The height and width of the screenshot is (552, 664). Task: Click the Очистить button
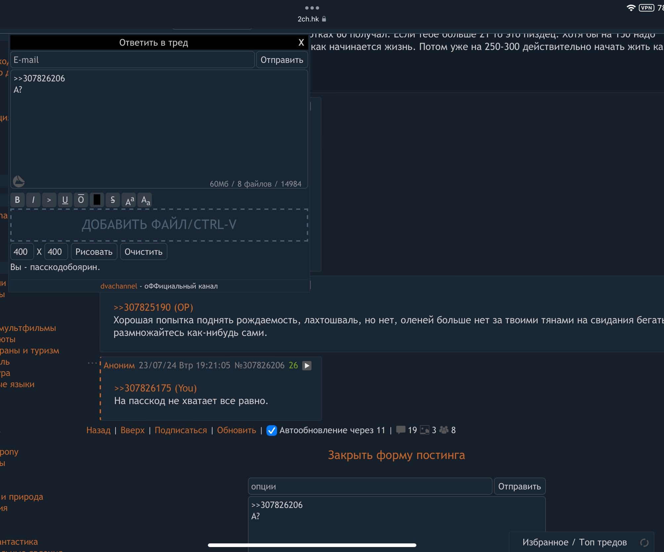pyautogui.click(x=144, y=252)
